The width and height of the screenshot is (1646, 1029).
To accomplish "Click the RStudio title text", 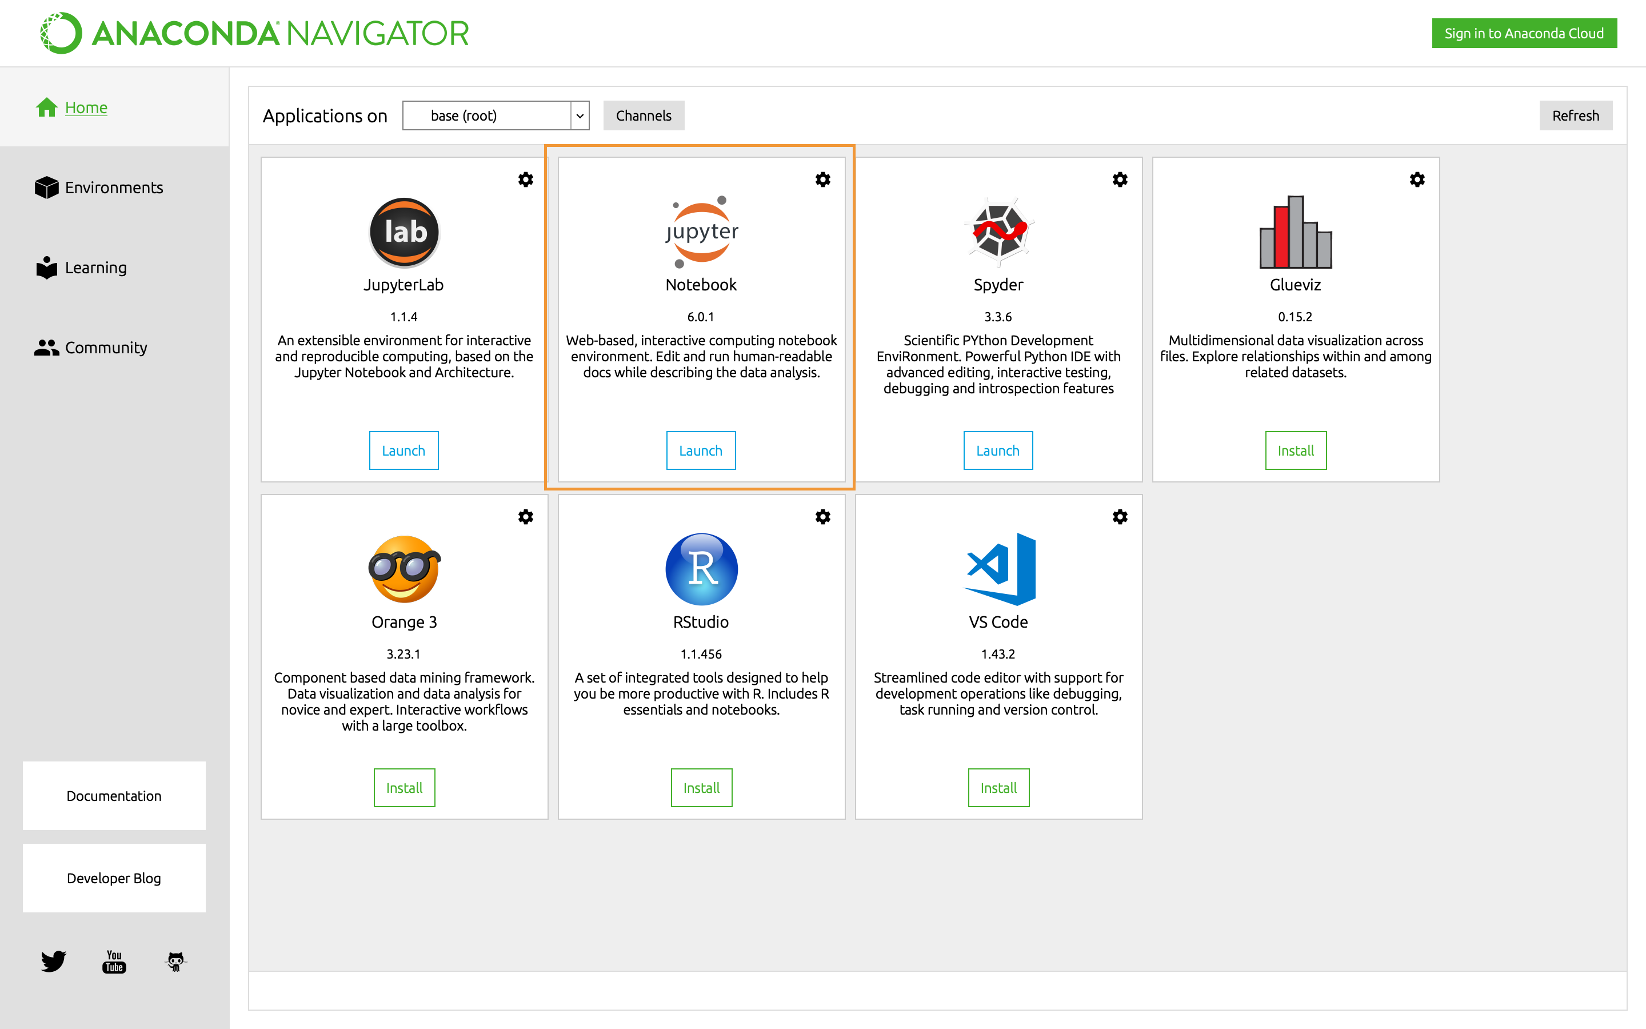I will 701,622.
